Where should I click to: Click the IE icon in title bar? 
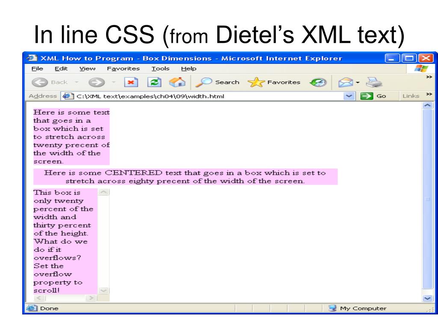point(32,58)
